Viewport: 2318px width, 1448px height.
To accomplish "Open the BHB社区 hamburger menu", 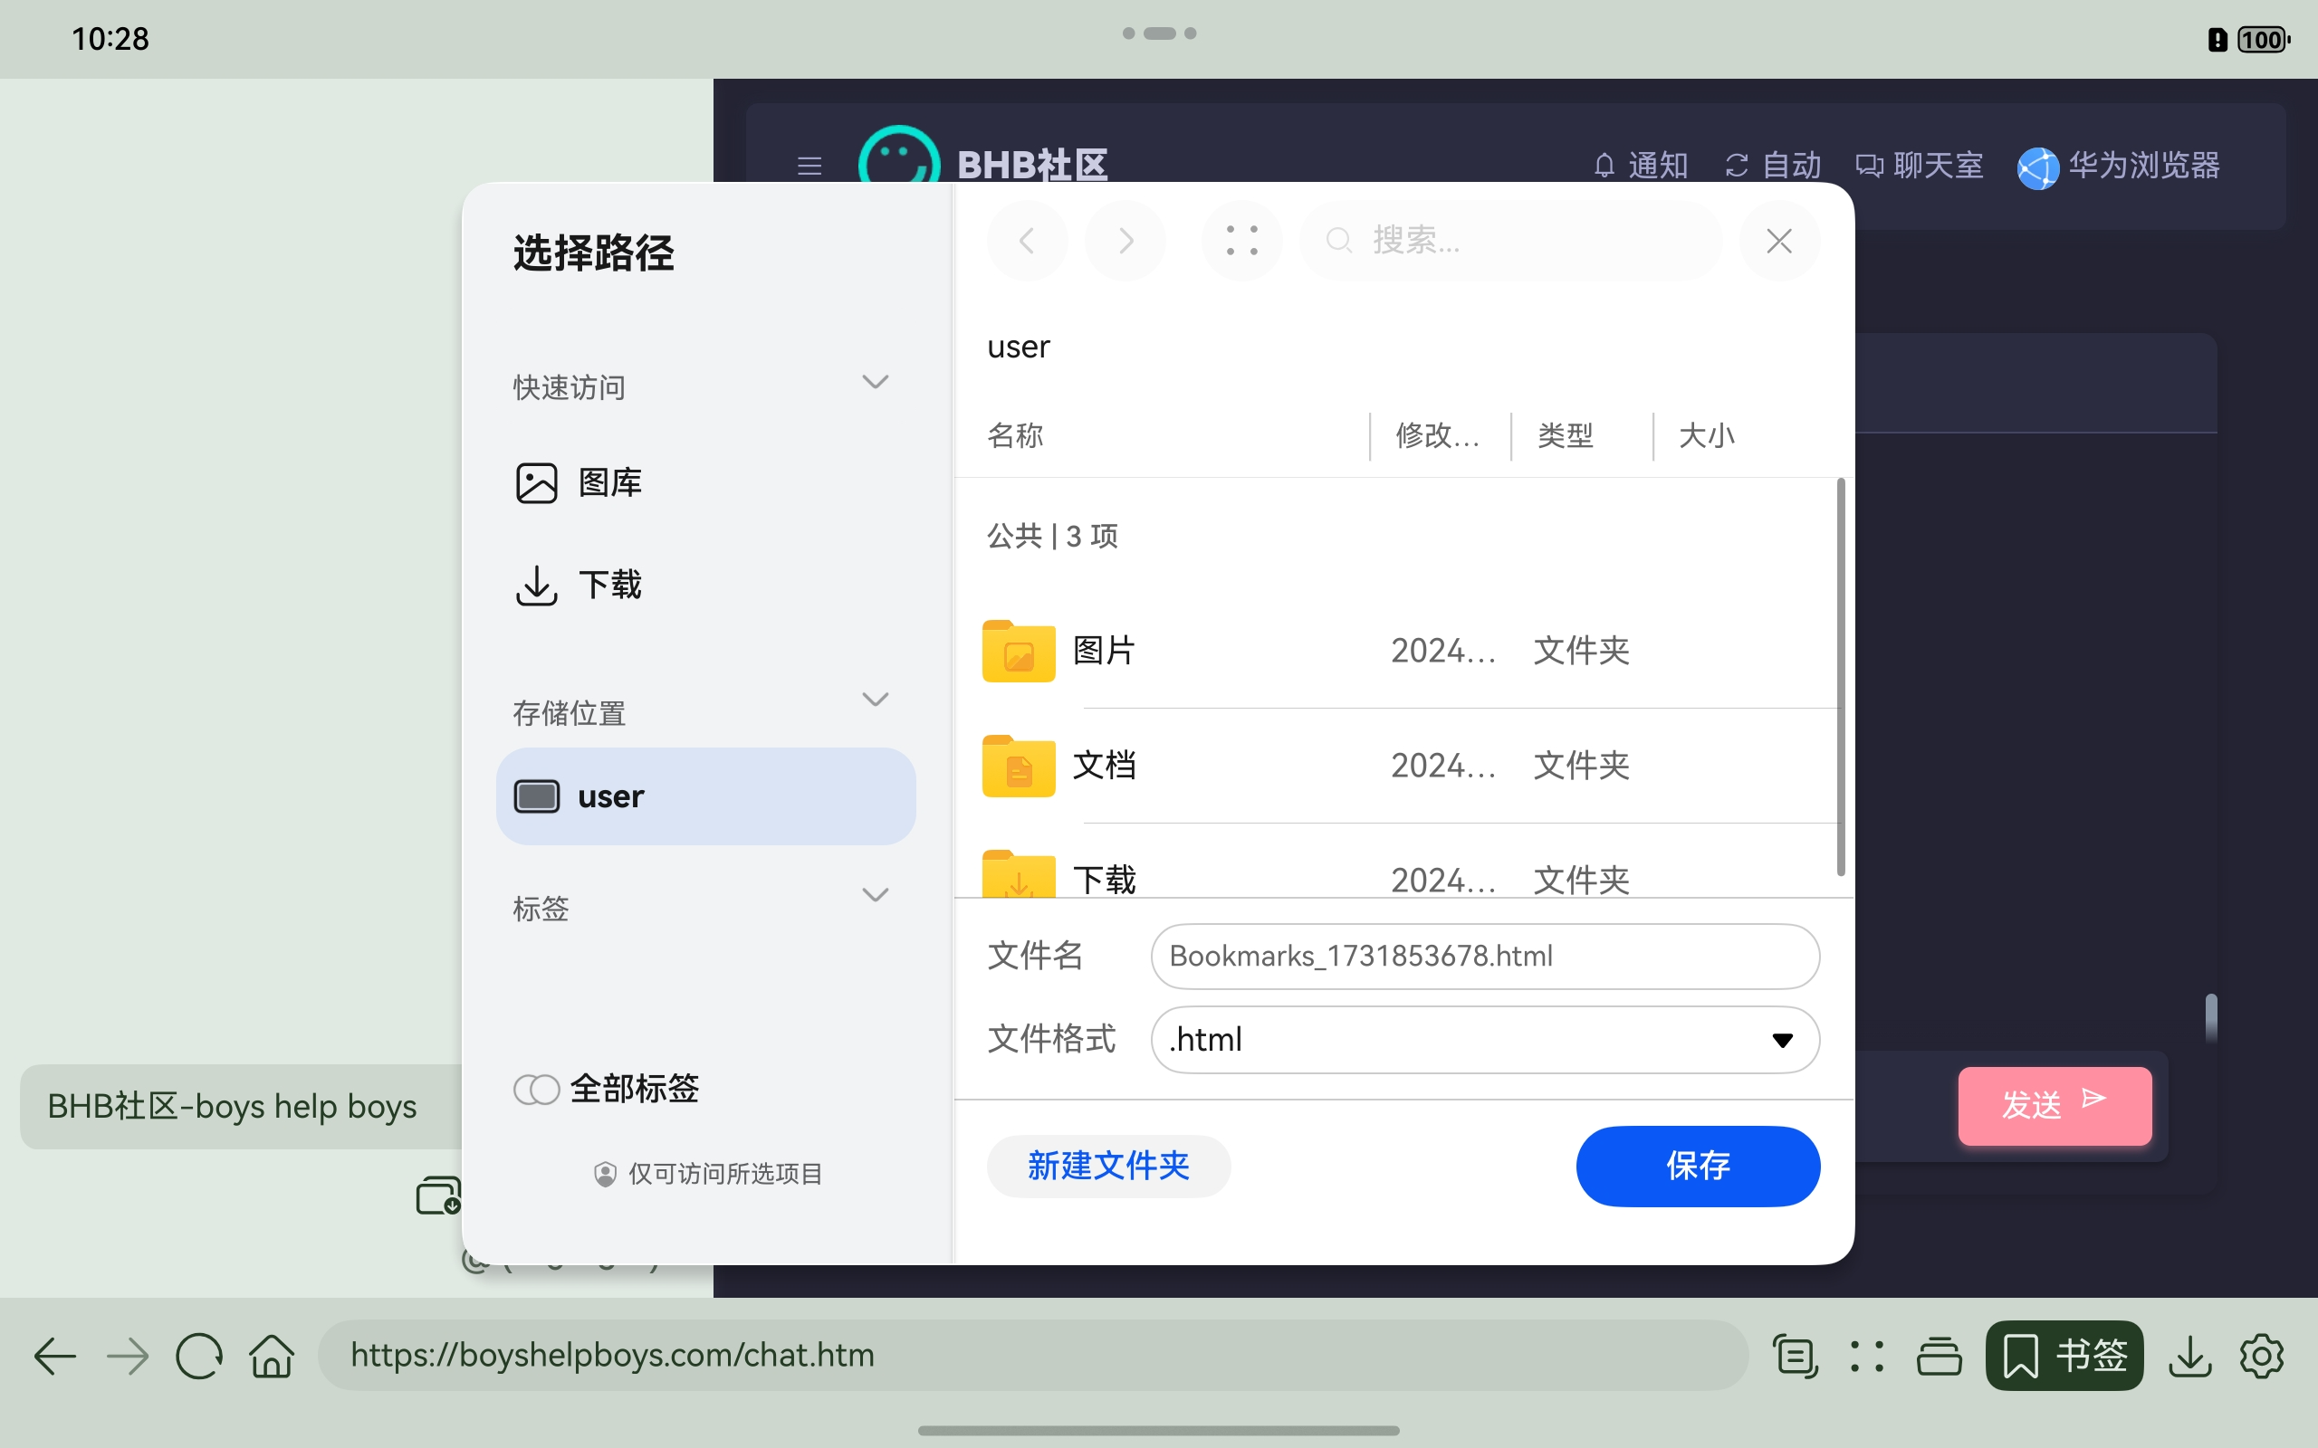I will [x=809, y=166].
